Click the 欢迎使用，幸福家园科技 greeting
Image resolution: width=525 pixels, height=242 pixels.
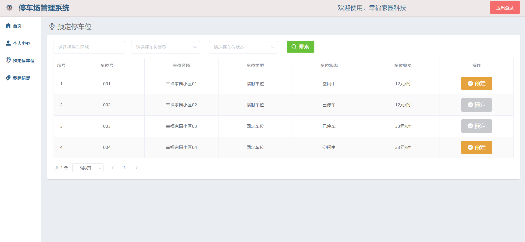[372, 8]
